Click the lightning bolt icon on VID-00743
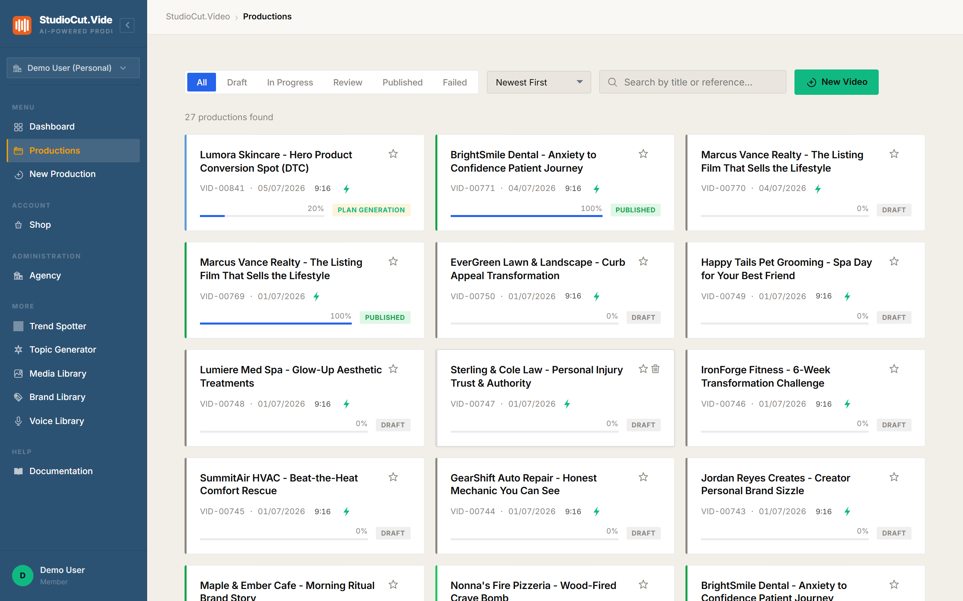This screenshot has width=963, height=601. [847, 512]
